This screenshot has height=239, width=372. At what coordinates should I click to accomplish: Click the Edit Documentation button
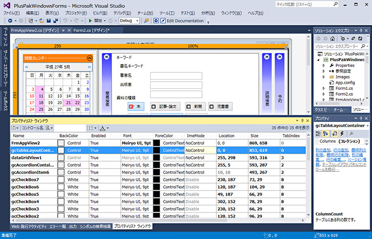(183, 21)
